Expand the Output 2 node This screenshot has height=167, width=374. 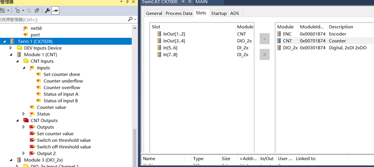pyautogui.click(x=23, y=153)
